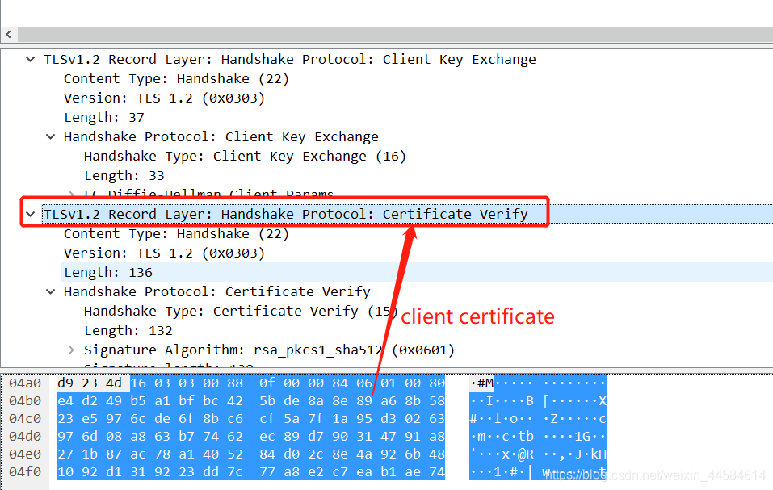
Task: Select 'Handshake Type: Client Key Exchange (16)' row
Action: click(x=245, y=157)
